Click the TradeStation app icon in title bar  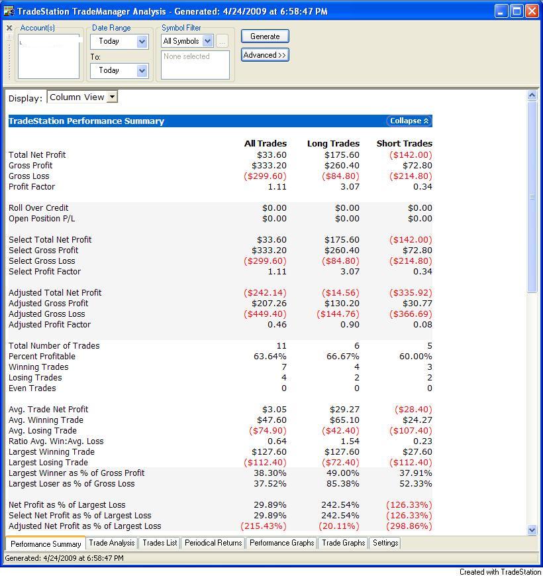tap(9, 11)
